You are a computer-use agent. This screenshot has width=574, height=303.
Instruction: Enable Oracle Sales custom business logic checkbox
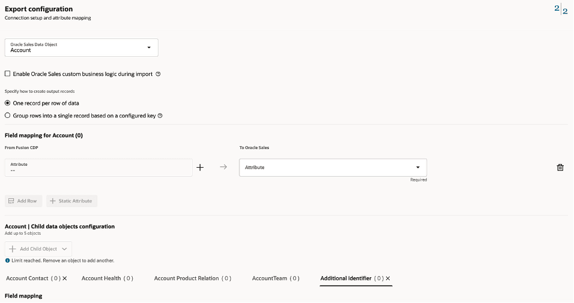coord(7,74)
